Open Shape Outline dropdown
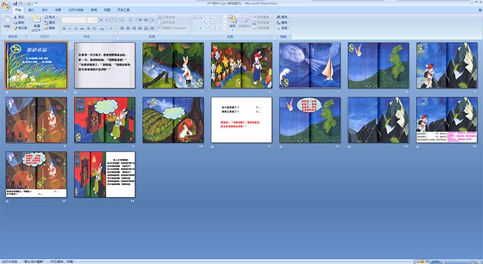 pyautogui.click(x=261, y=23)
